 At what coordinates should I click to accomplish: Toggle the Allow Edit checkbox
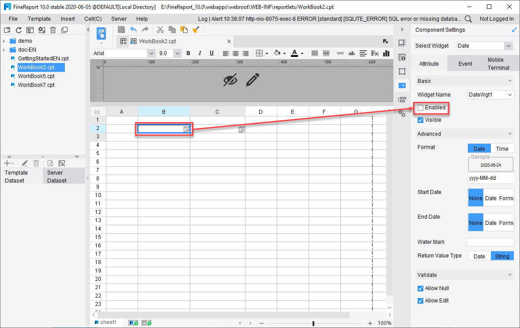(x=421, y=301)
